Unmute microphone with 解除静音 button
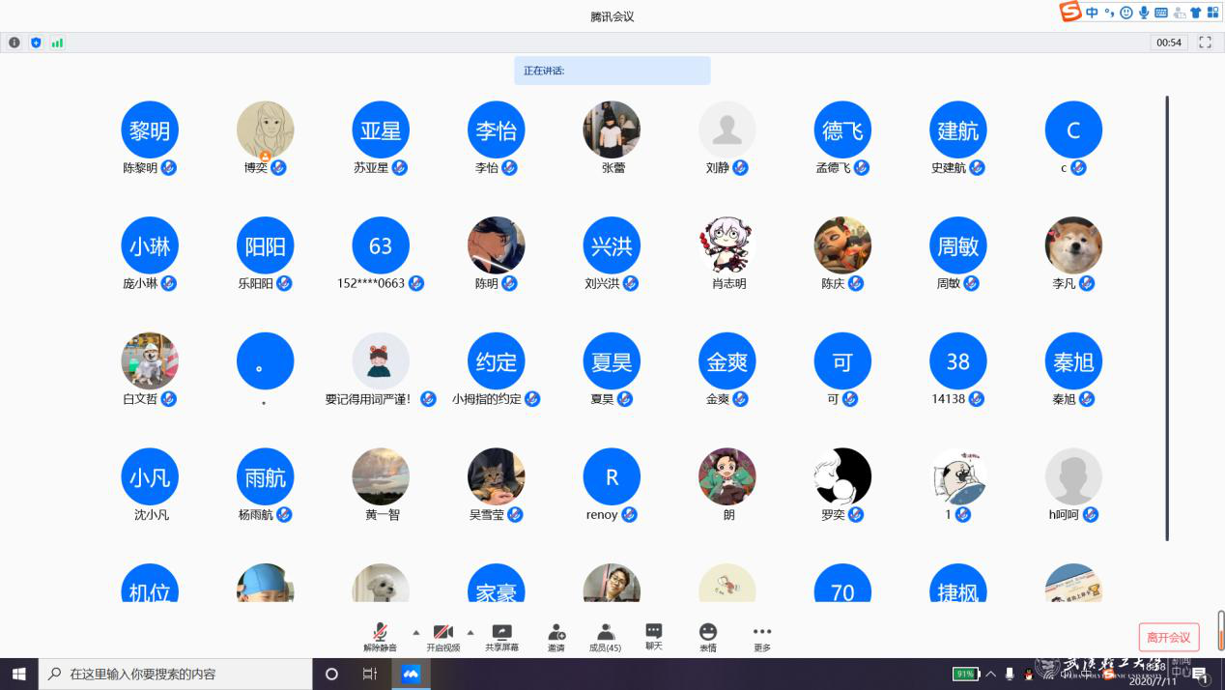The image size is (1225, 690). click(x=380, y=635)
